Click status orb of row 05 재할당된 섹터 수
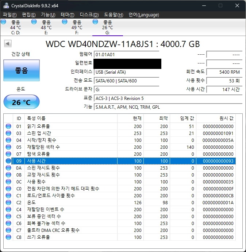The width and height of the screenshot is (246, 252). click(x=8, y=147)
